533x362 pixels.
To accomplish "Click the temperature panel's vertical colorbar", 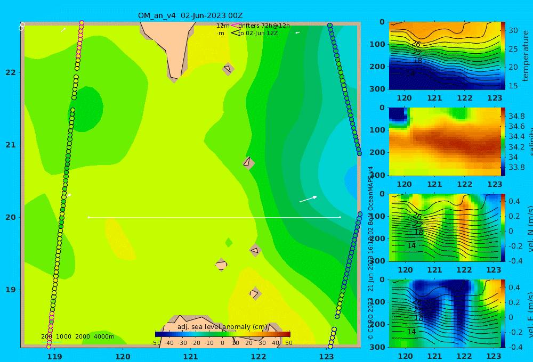I will click(x=503, y=56).
